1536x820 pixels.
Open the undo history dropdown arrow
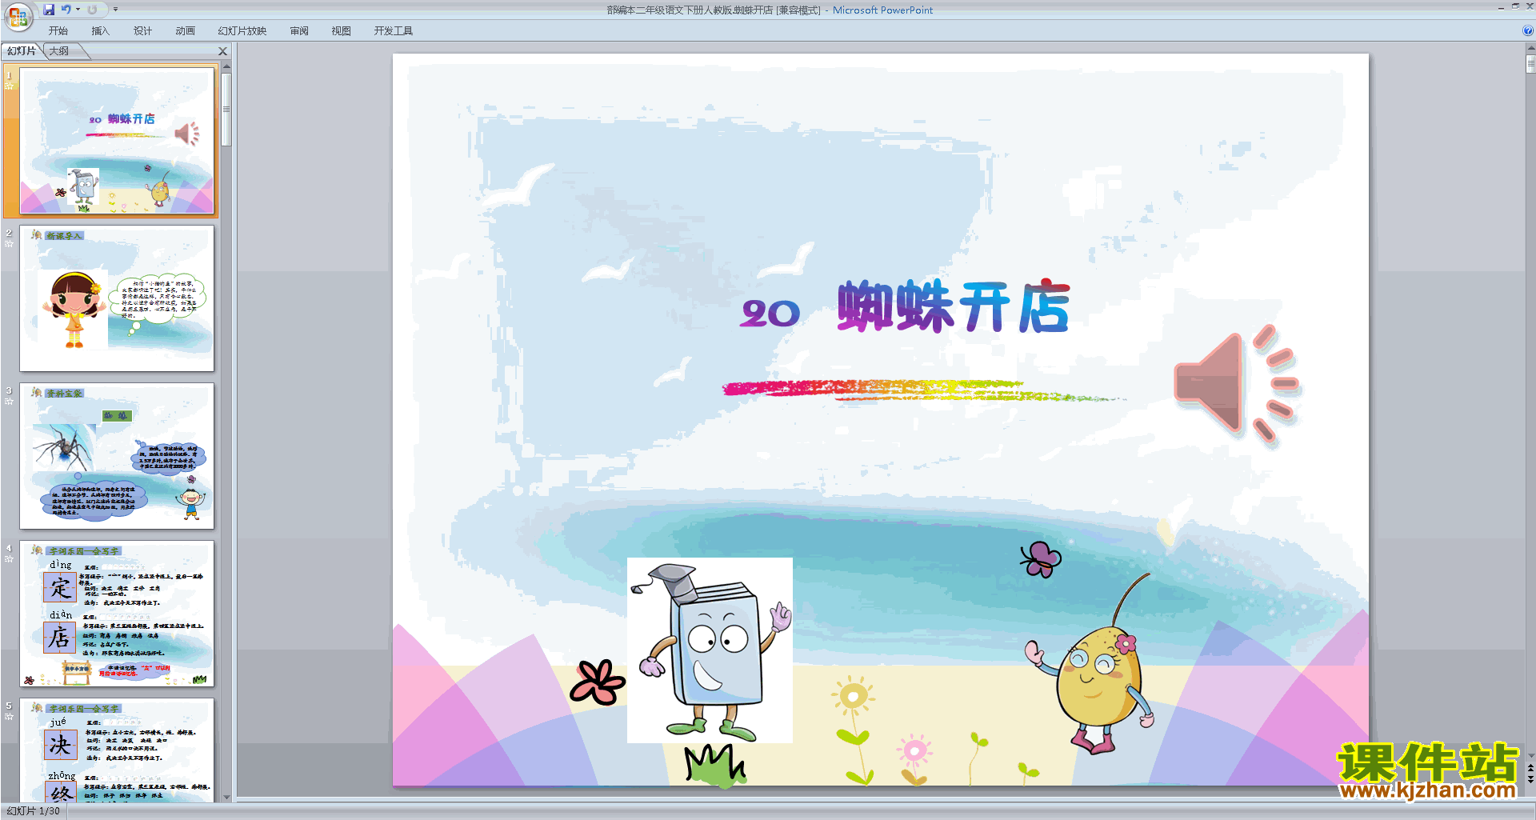point(78,10)
